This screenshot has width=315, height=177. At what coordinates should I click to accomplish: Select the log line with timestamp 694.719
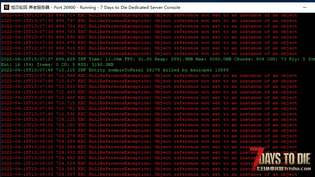tap(149, 15)
